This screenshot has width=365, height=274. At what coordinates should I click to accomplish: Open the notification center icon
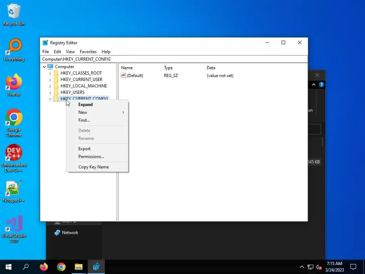pos(353,267)
